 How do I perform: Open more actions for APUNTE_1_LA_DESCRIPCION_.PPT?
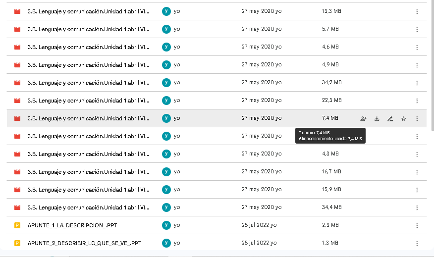[x=417, y=226]
